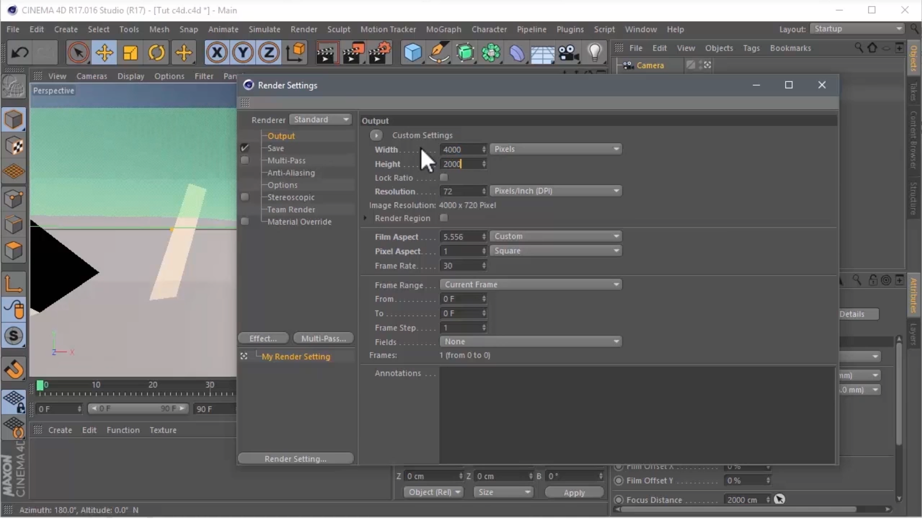Open the Object (Rel) dropdown button
Viewport: 922px width, 519px height.
(433, 492)
